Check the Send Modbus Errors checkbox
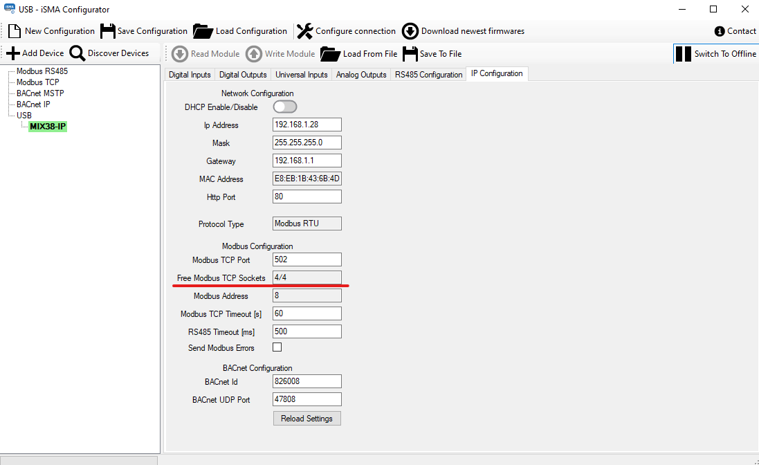This screenshot has height=465, width=759. (277, 347)
